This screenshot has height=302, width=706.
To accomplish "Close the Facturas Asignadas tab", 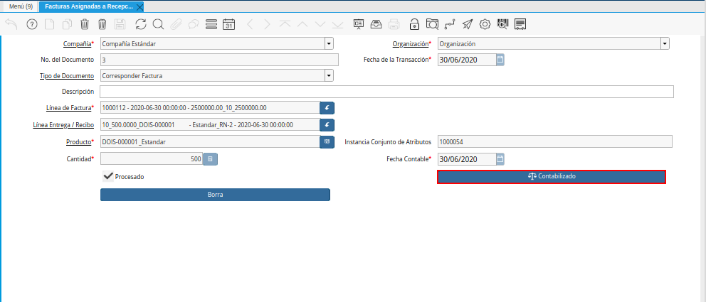I will coord(139,7).
